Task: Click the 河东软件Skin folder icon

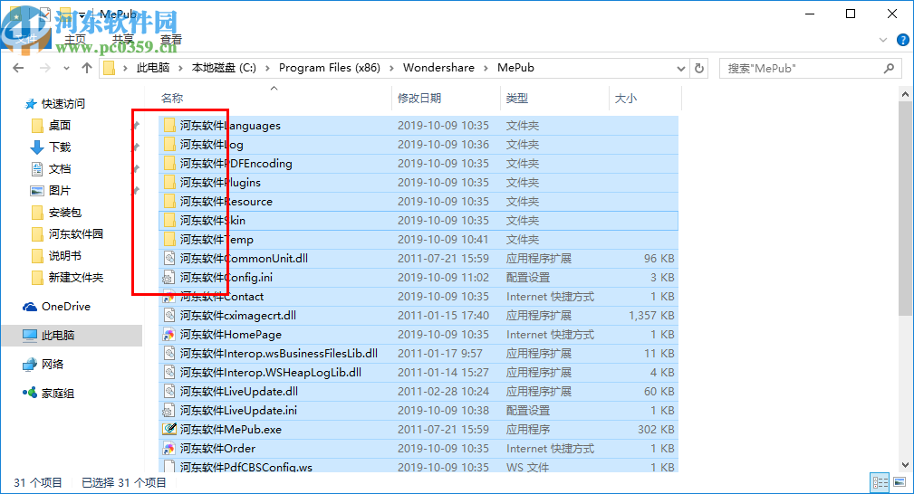Action: point(169,220)
